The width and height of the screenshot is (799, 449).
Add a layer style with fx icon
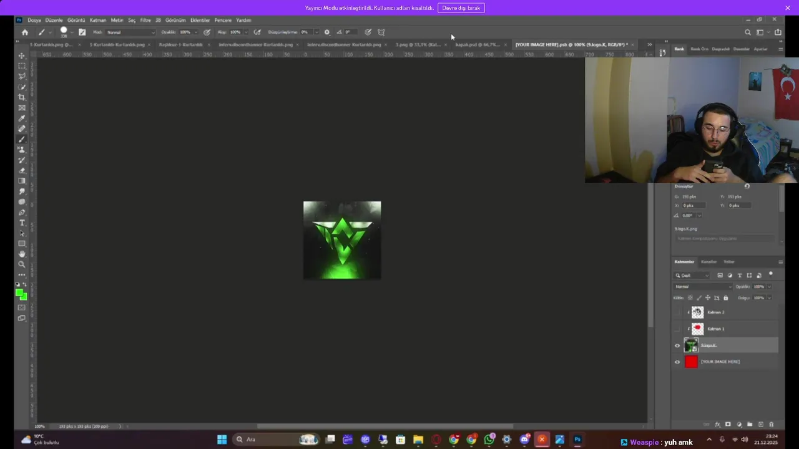coord(718,424)
